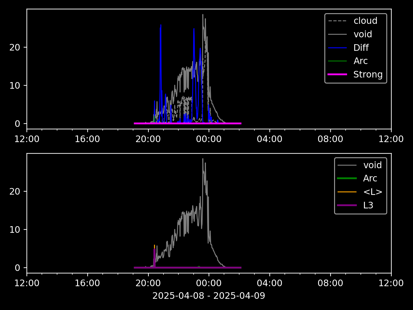This screenshot has width=413, height=310.
Task: Click the 20:00 tick label on top plot
Action: pyautogui.click(x=148, y=139)
